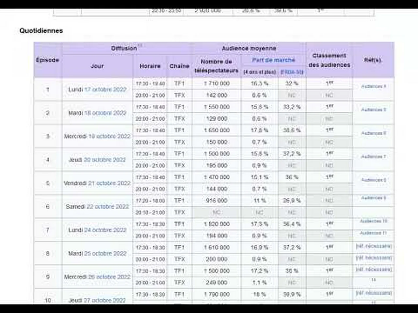Screen dimensions: 418x313
Task: Click the 22 octobre 2022 link
Action: [108, 207]
